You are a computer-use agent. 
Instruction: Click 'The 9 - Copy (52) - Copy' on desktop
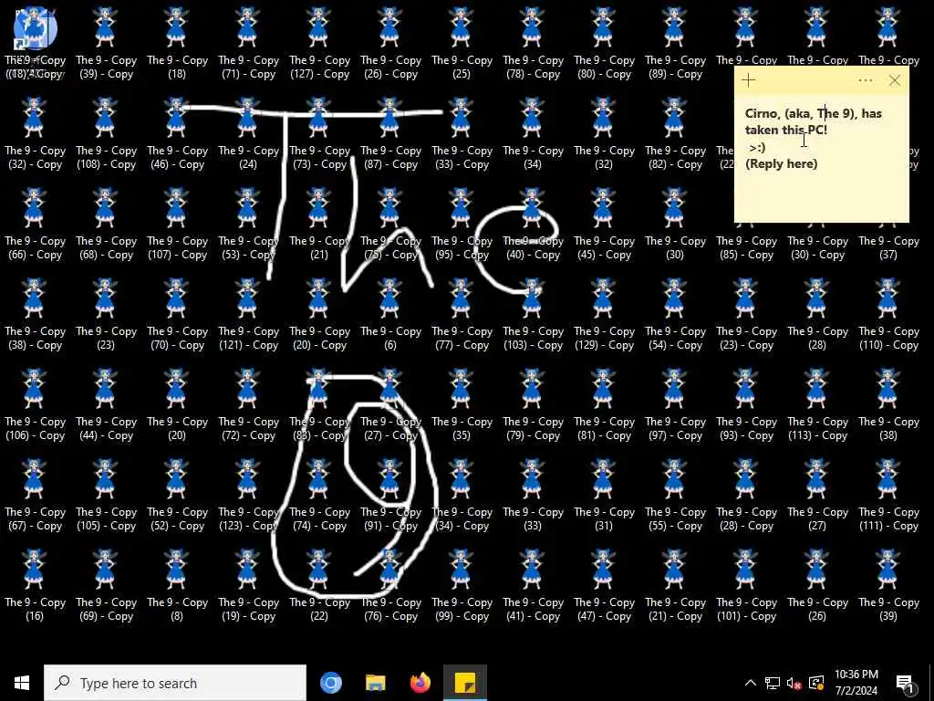tap(177, 496)
